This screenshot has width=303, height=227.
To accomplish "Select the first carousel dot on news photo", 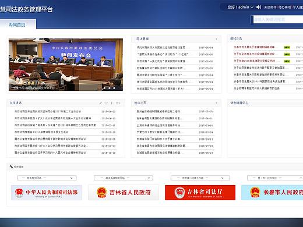I will [x=104, y=88].
